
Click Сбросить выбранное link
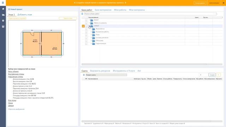point(16,109)
